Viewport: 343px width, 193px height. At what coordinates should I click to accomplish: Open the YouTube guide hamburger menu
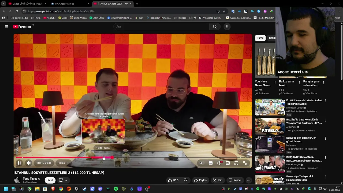click(6, 27)
